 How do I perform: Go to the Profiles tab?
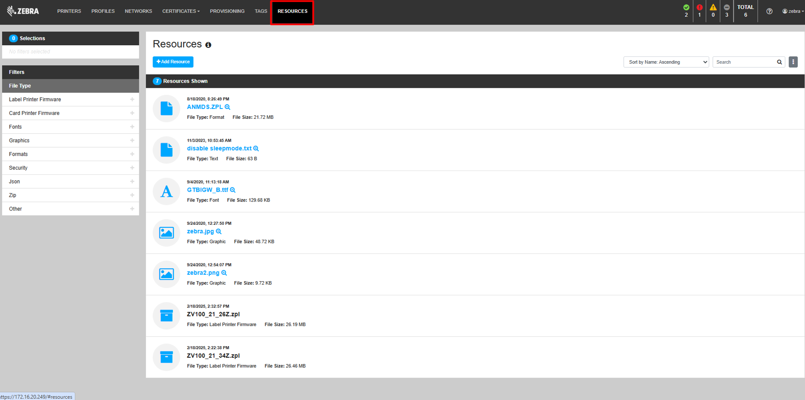[x=103, y=11]
